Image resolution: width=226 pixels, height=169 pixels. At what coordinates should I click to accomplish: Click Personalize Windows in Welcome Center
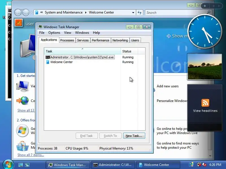[x=172, y=101]
